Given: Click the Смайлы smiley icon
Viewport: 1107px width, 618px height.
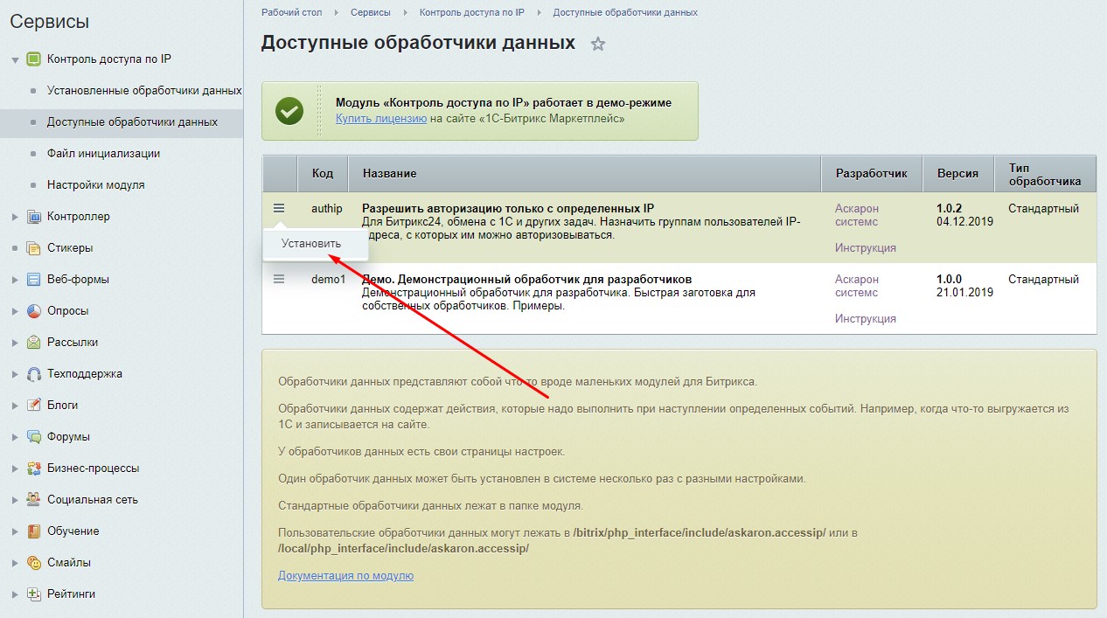Looking at the screenshot, I should pos(34,563).
